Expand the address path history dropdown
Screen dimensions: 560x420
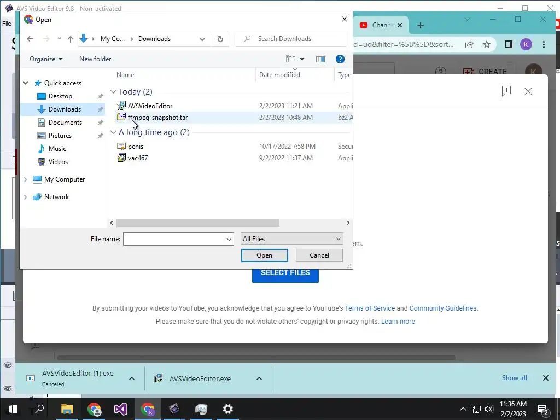(202, 39)
